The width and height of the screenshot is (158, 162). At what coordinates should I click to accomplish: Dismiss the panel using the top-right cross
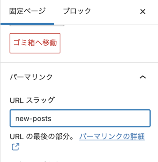click(143, 12)
